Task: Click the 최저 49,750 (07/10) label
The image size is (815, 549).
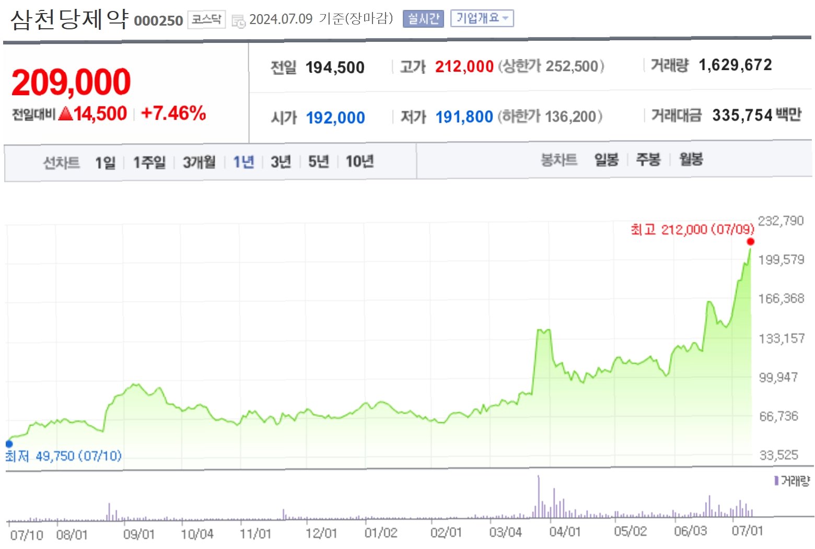Action: pos(63,456)
